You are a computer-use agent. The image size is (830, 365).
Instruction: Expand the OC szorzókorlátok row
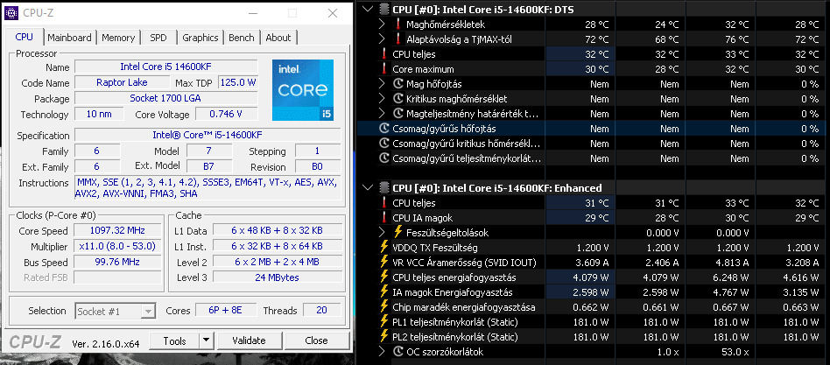[x=383, y=351]
